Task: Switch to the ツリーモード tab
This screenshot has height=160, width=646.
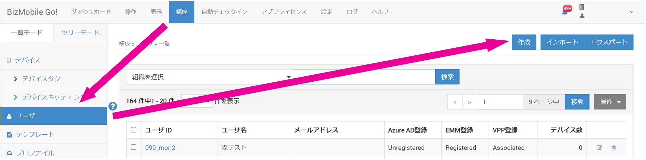Action: pos(80,33)
